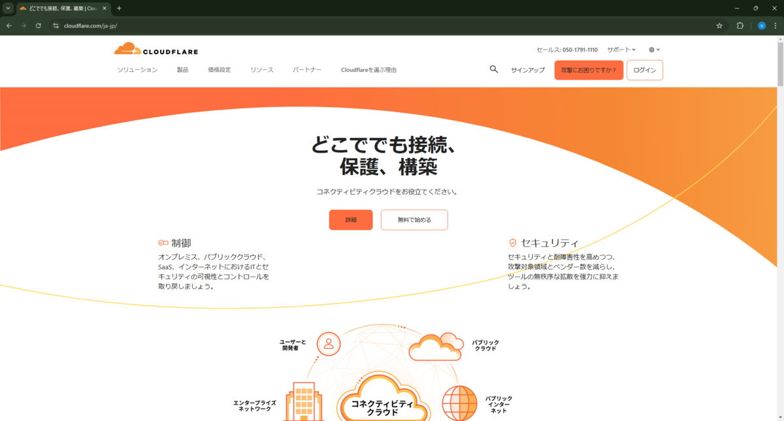The height and width of the screenshot is (421, 784).
Task: Click the エンタープライズネットワーク label
Action: pyautogui.click(x=255, y=405)
